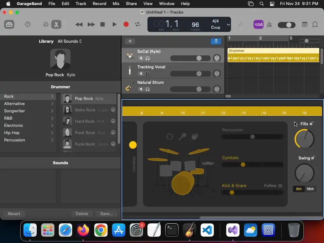Image resolution: width=324 pixels, height=243 pixels.
Task: Toggle the Fills lock icon
Action: (312, 124)
